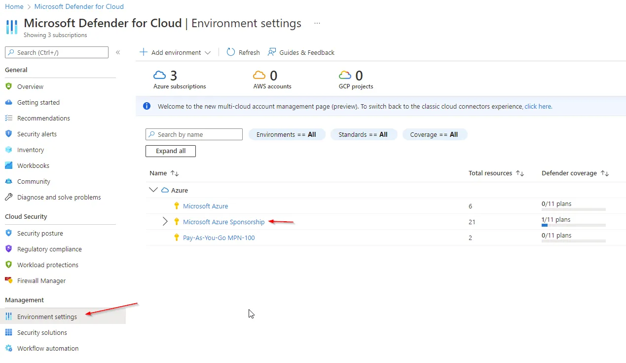
Task: Click the blue info icon in welcome banner
Action: pyautogui.click(x=147, y=106)
